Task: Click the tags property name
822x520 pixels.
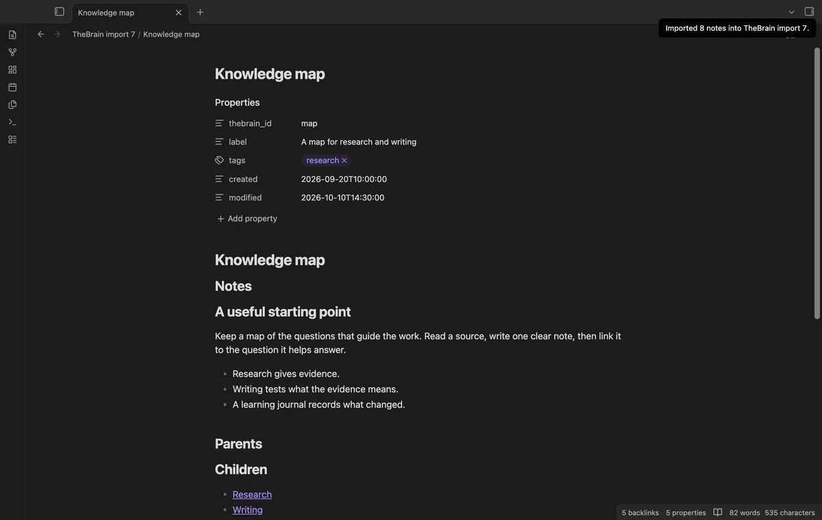Action: point(237,160)
